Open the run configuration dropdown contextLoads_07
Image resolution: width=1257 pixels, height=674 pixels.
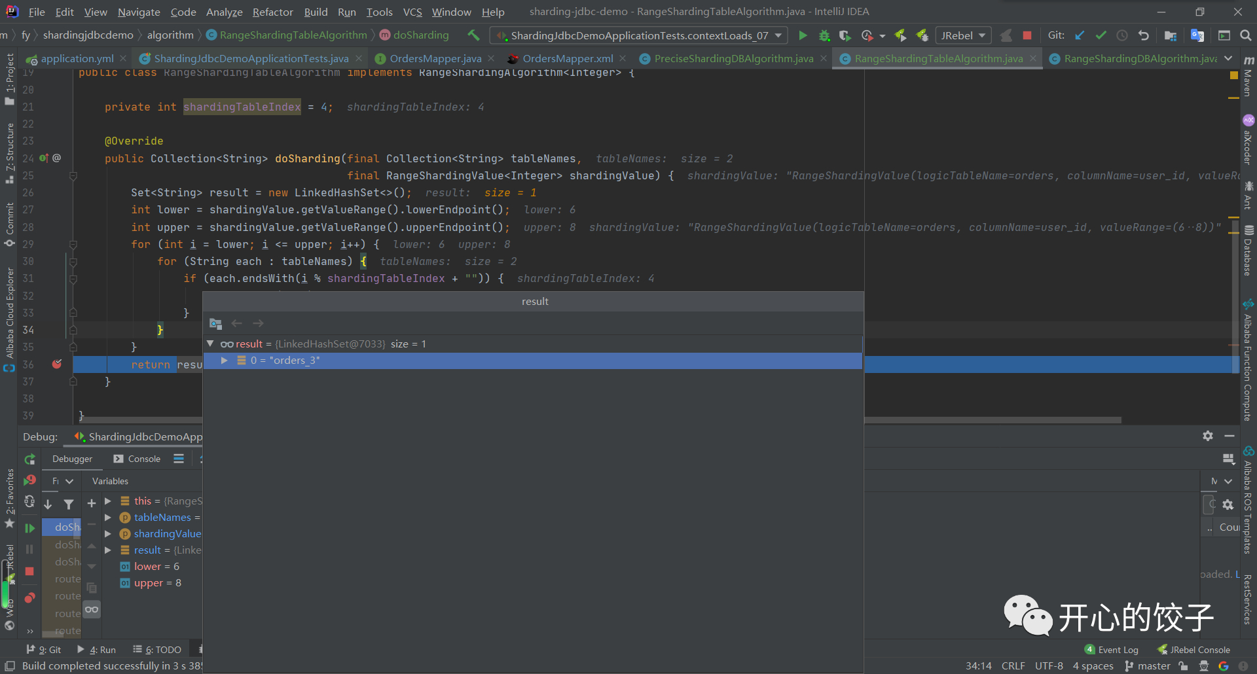pyautogui.click(x=640, y=35)
